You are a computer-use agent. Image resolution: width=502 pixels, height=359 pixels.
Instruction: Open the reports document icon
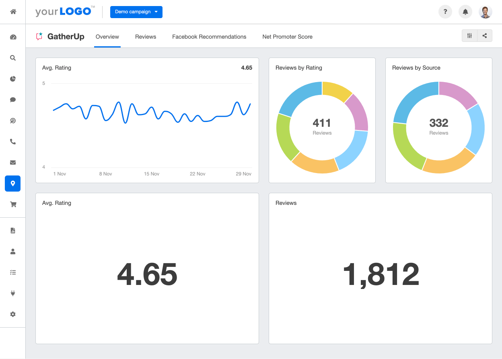coord(13,231)
